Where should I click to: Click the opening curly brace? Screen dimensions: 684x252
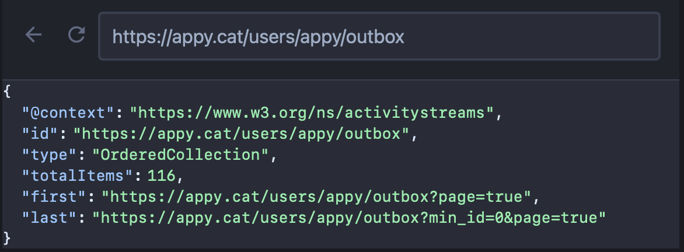tap(6, 92)
